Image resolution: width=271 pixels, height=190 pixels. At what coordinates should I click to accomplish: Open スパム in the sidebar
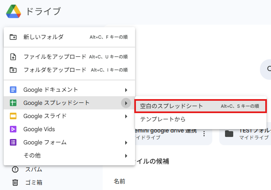click(x=34, y=169)
